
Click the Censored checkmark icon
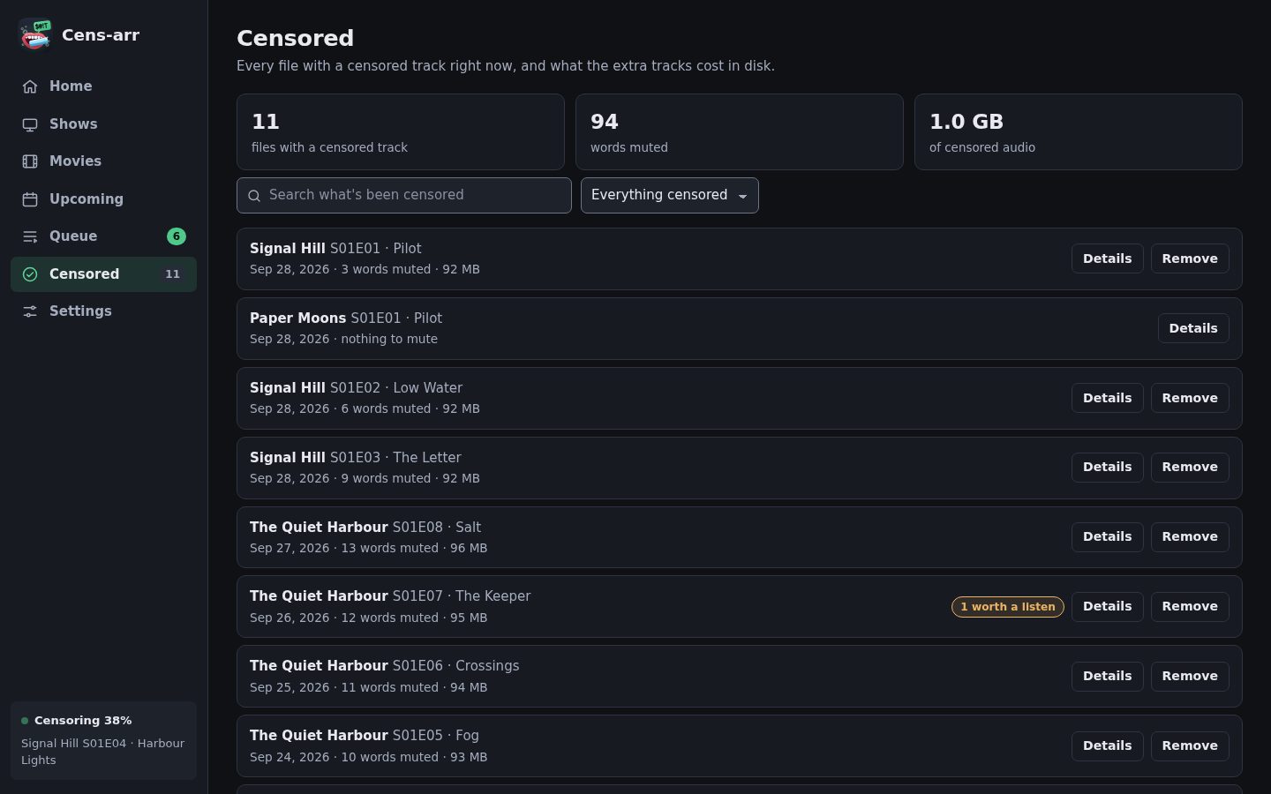click(30, 274)
